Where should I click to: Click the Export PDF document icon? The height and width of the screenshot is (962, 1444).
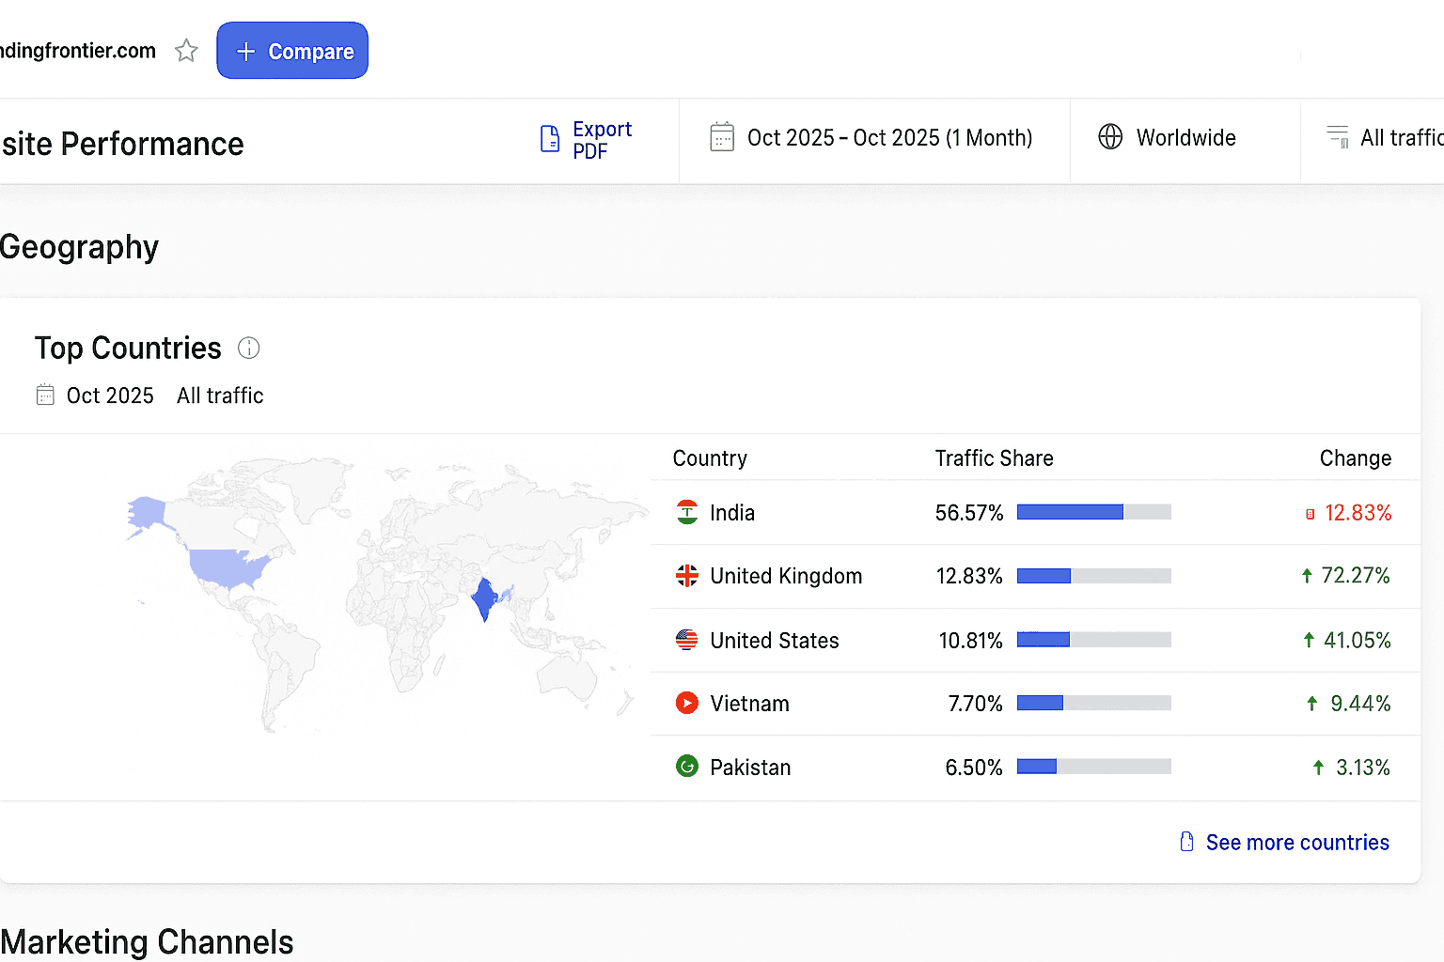(550, 139)
